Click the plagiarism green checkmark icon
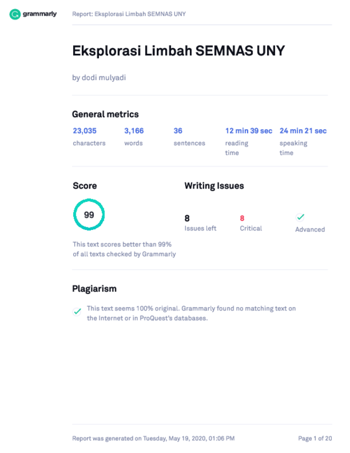The width and height of the screenshot is (350, 453). click(77, 311)
